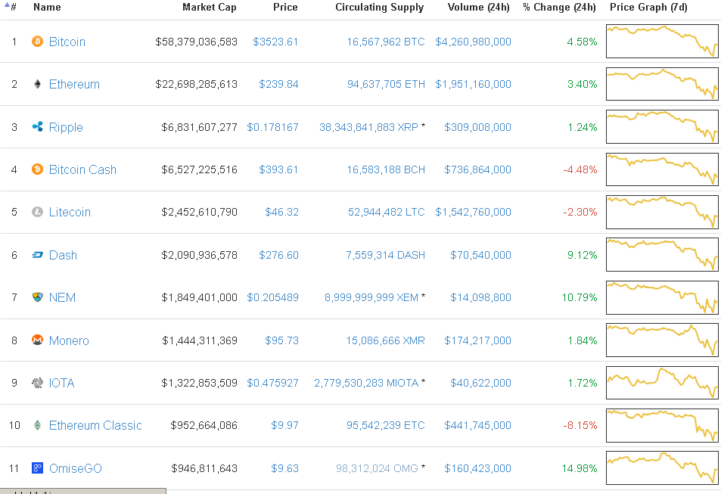Viewport: 721px width, 494px height.
Task: Open Bitcoin 7-day price graph
Action: [x=662, y=42]
